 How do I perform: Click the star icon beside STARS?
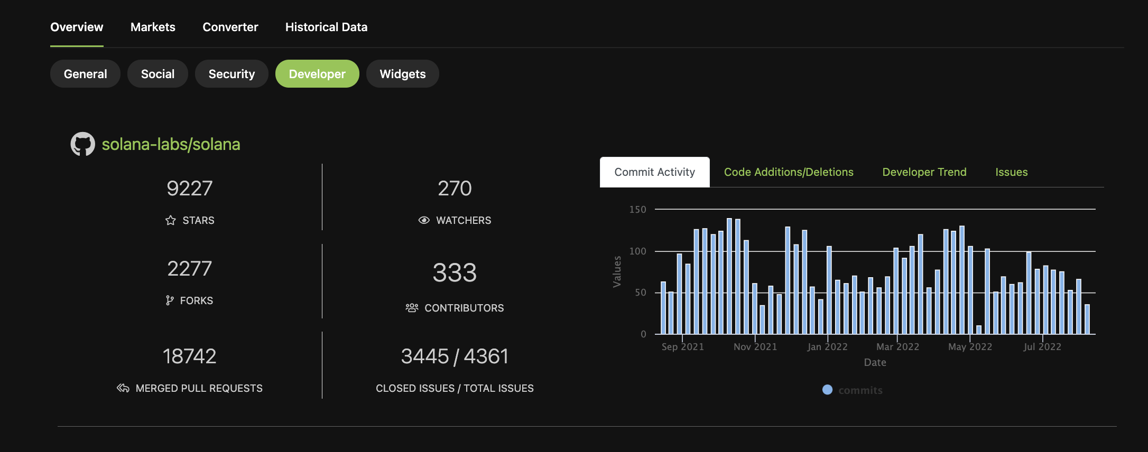coord(170,220)
